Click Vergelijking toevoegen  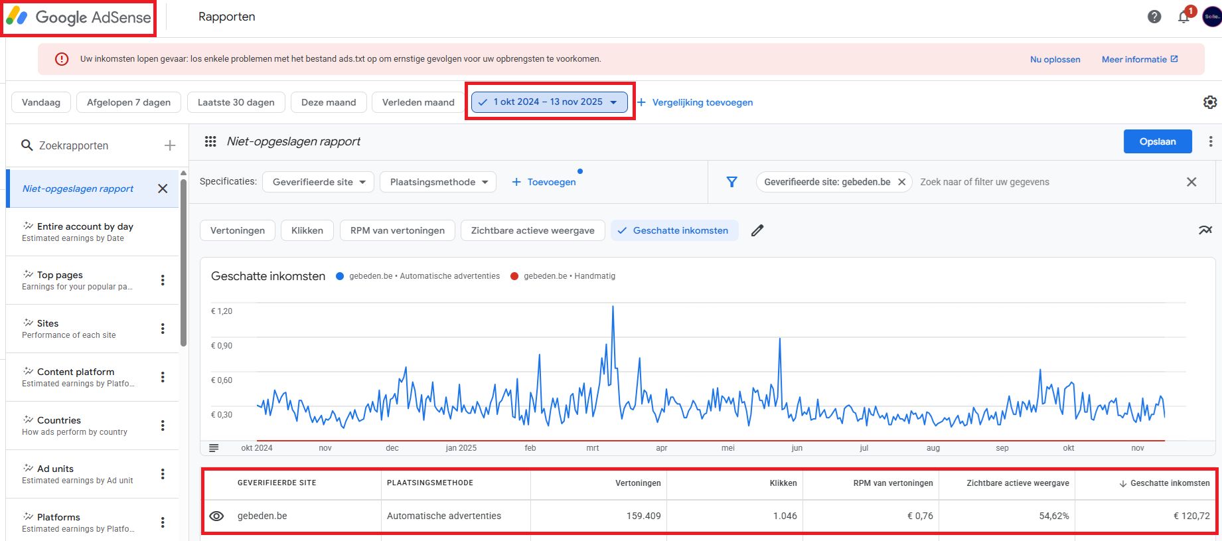[695, 102]
